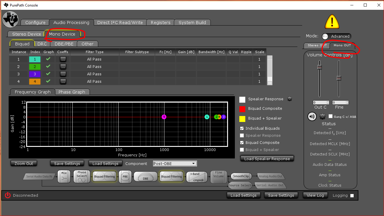
Task: Select the Phase Select block
Action: 82,177
